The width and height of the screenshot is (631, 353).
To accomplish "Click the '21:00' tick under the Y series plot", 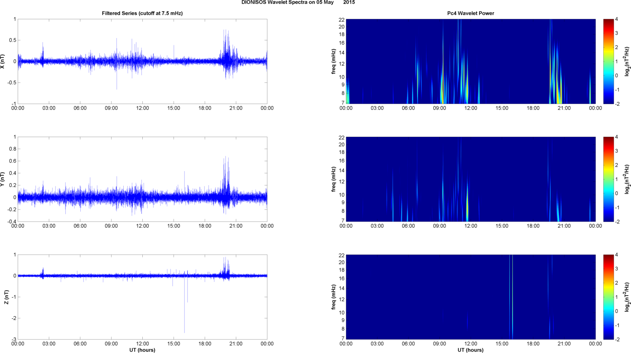I will [x=236, y=226].
